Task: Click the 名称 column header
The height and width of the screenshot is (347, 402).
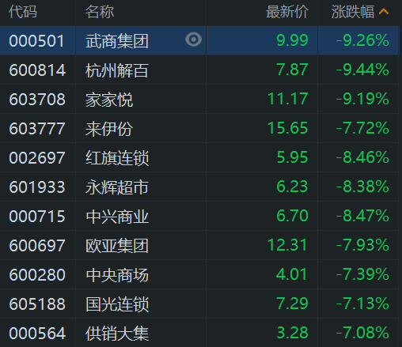Action: 100,12
